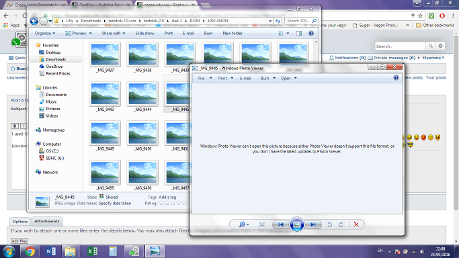Click the Explorer search box
Viewport: 459px width, 258px height.
[302, 21]
